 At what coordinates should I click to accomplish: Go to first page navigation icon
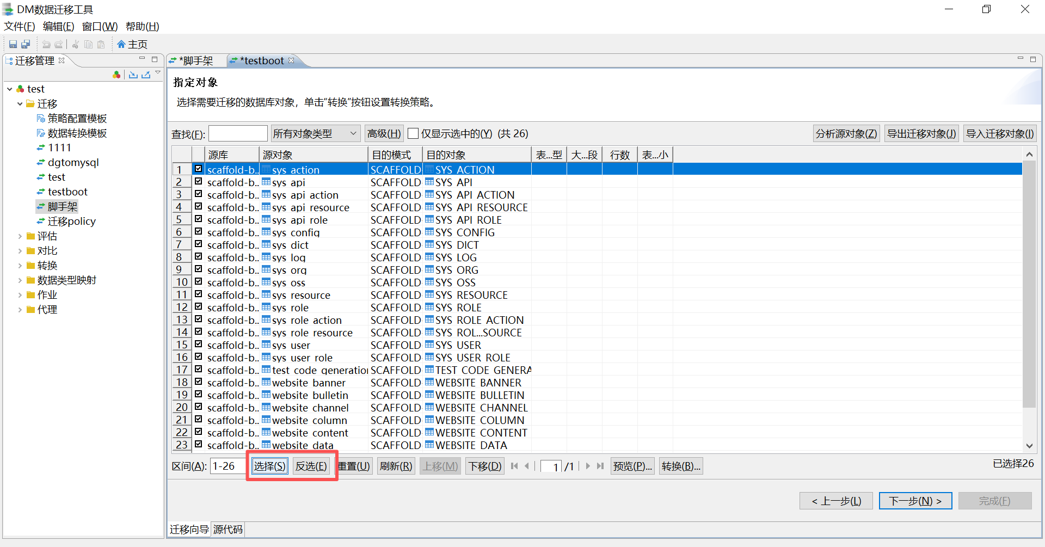coord(514,466)
